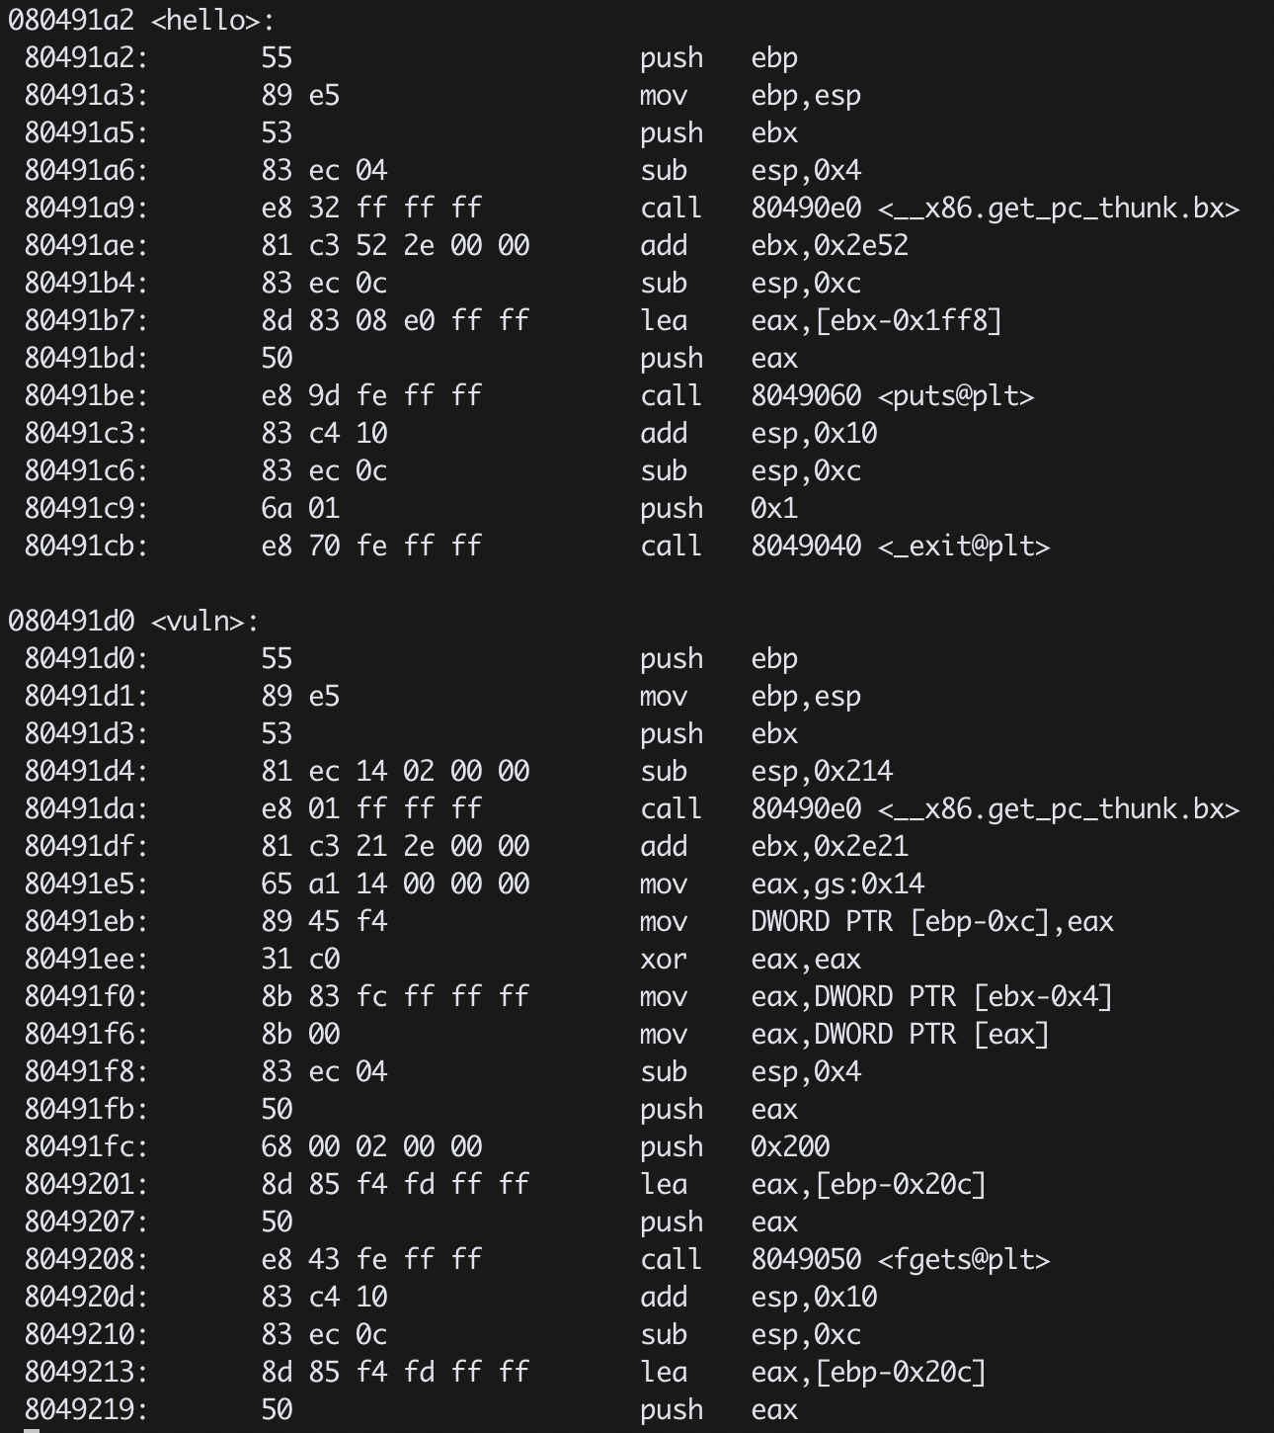
Task: Click the mov eax,gs:0x14 instruction
Action: (781, 885)
